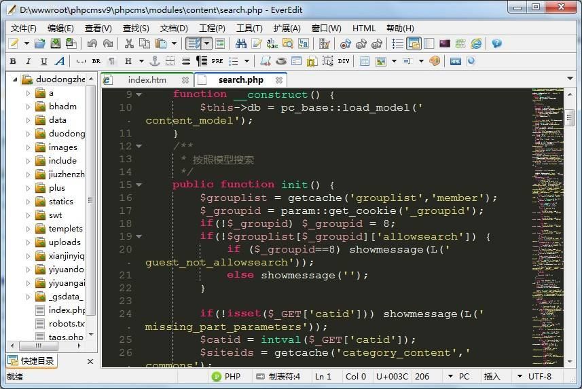Click the New file pencil icon

pos(14,44)
